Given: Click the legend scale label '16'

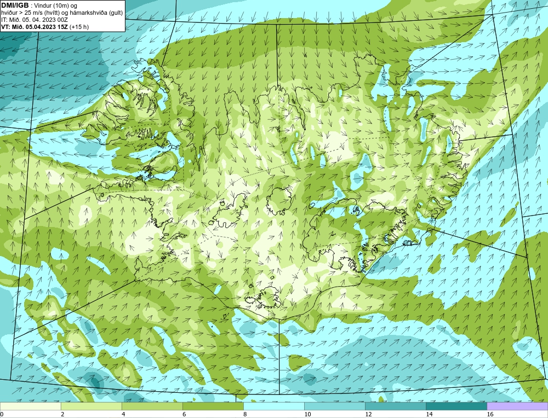Looking at the screenshot, I should point(490,414).
